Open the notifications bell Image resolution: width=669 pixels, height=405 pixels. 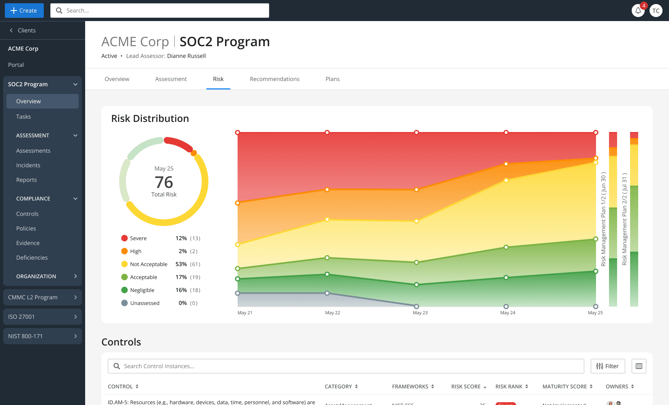638,11
